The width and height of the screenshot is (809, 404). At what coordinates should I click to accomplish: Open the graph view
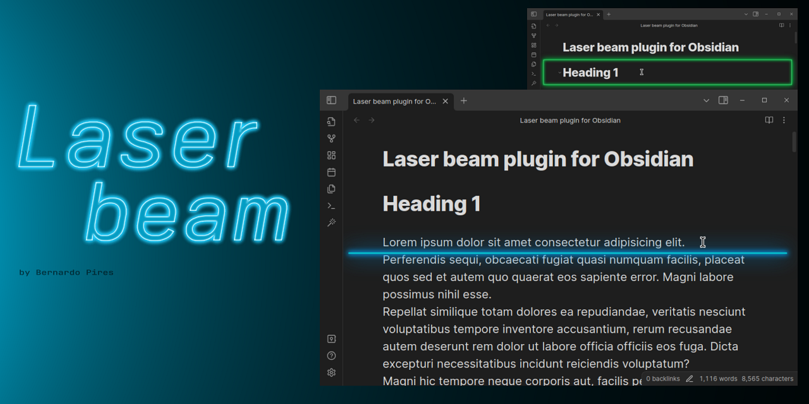331,138
